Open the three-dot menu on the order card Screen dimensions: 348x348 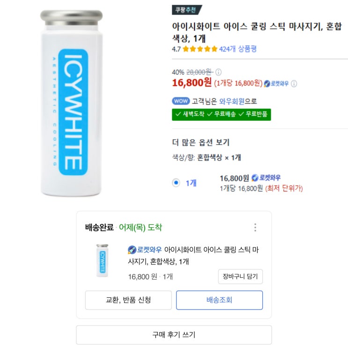(x=255, y=228)
